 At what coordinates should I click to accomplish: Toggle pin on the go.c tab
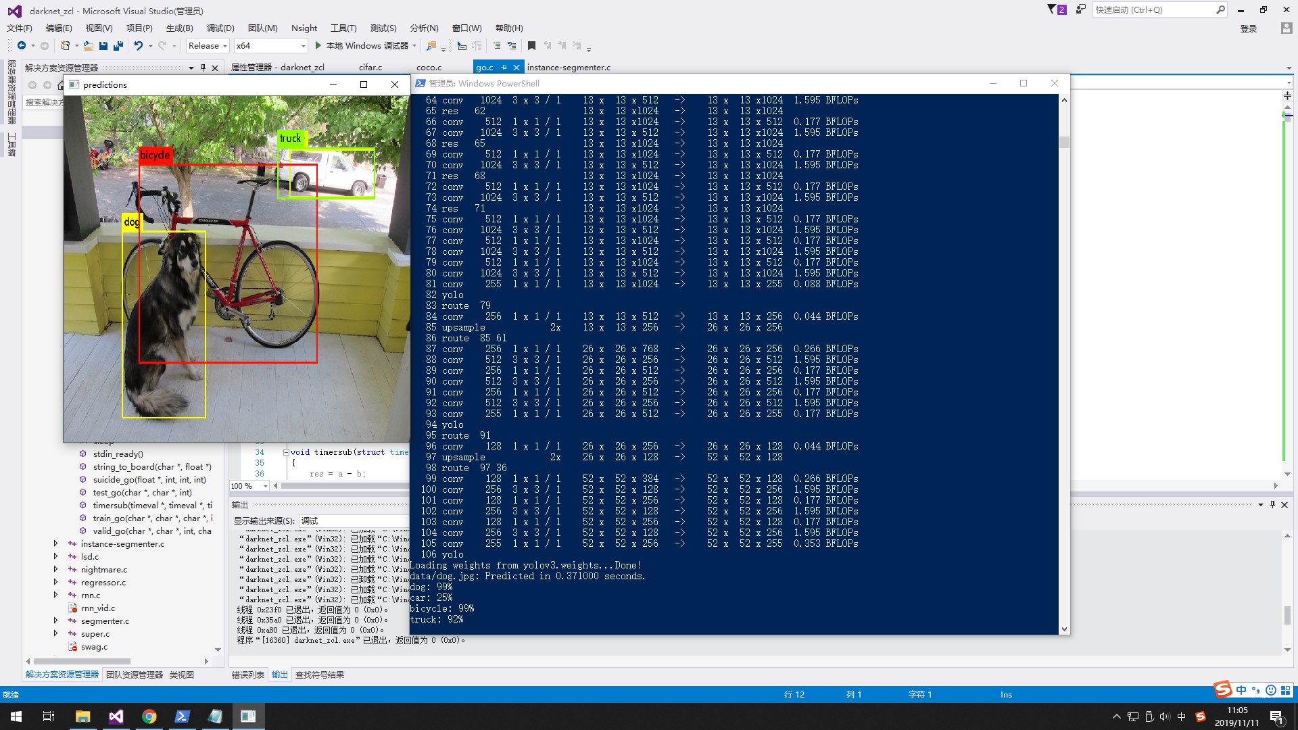[504, 68]
